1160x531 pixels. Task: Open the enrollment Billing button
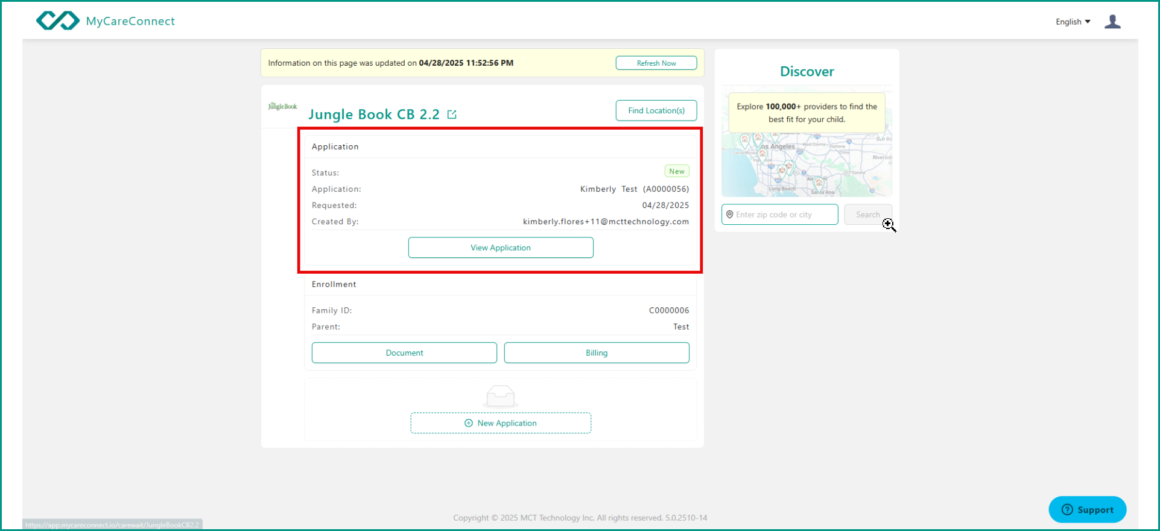tap(596, 353)
